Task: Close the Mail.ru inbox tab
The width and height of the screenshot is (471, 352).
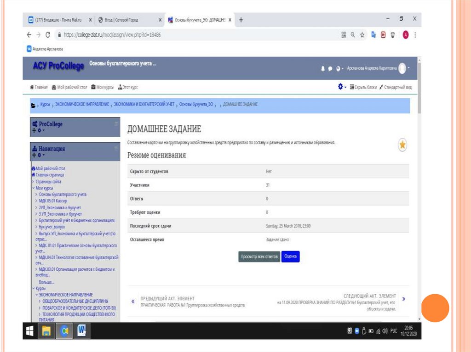Action: [90, 20]
